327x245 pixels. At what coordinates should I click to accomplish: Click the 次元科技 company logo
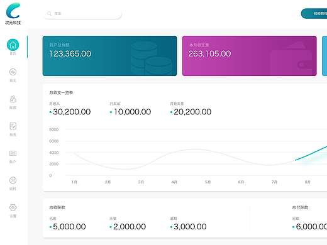(x=13, y=13)
